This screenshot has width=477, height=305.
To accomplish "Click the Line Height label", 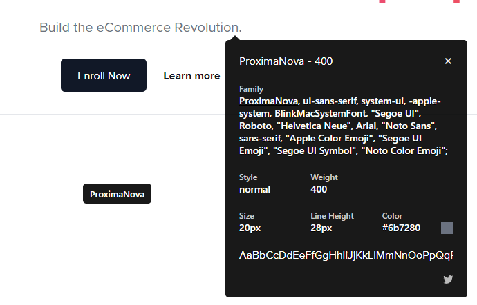I will pyautogui.click(x=332, y=216).
